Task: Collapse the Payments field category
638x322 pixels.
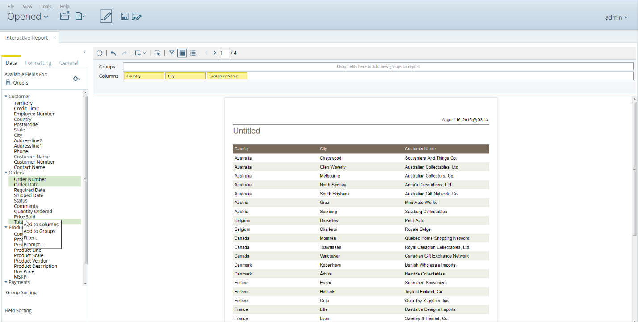Action: pyautogui.click(x=6, y=282)
